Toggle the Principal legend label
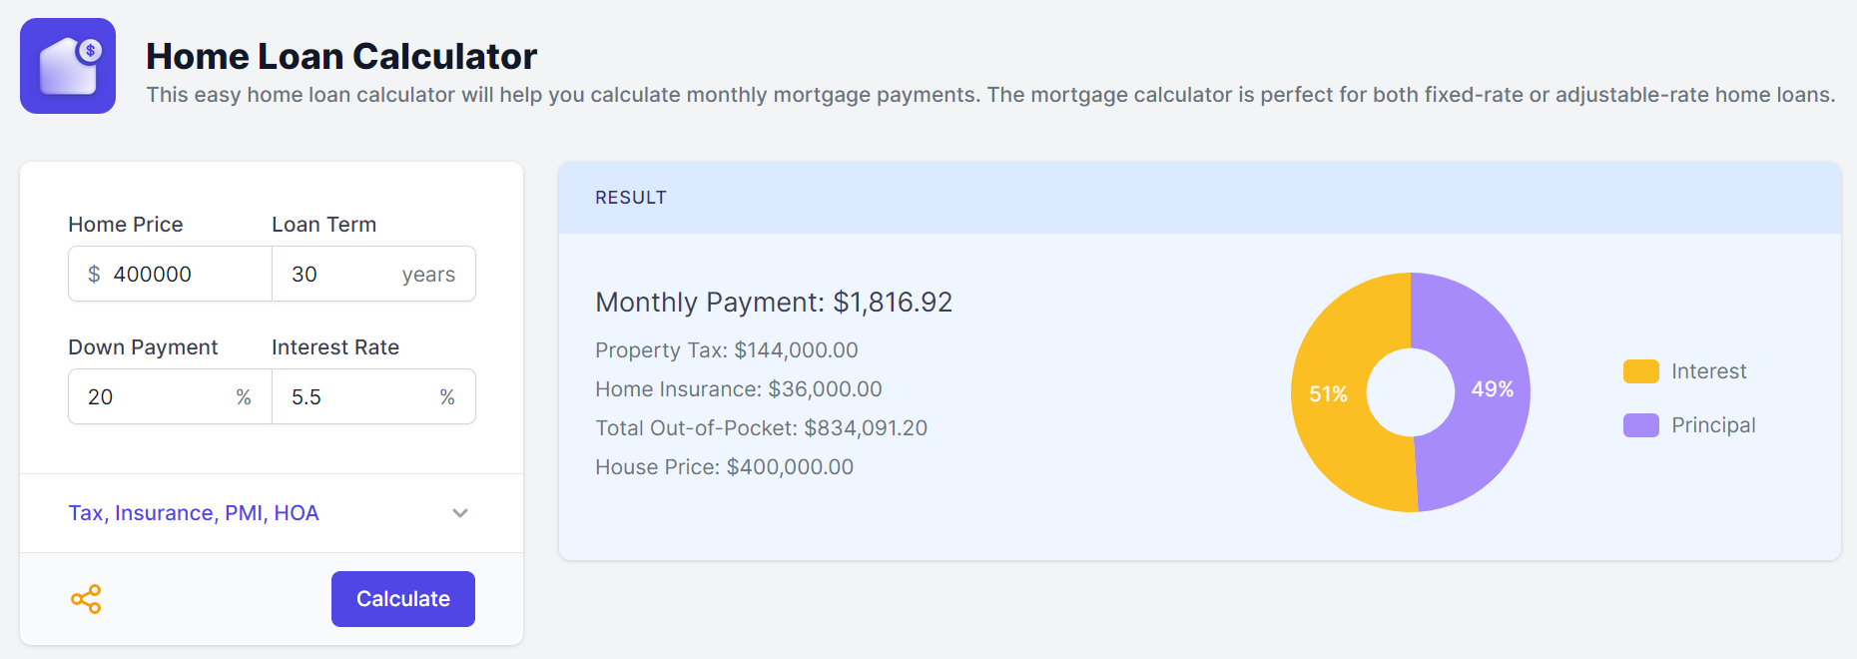Screen dimensions: 1857x659 [x=1713, y=425]
